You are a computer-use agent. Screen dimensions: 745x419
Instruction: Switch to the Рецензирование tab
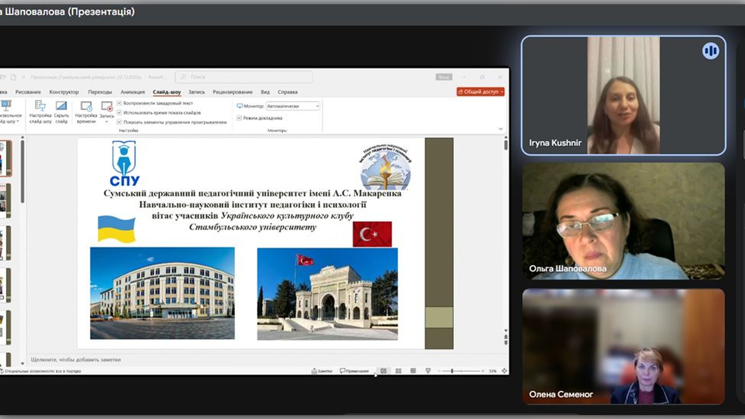232,92
